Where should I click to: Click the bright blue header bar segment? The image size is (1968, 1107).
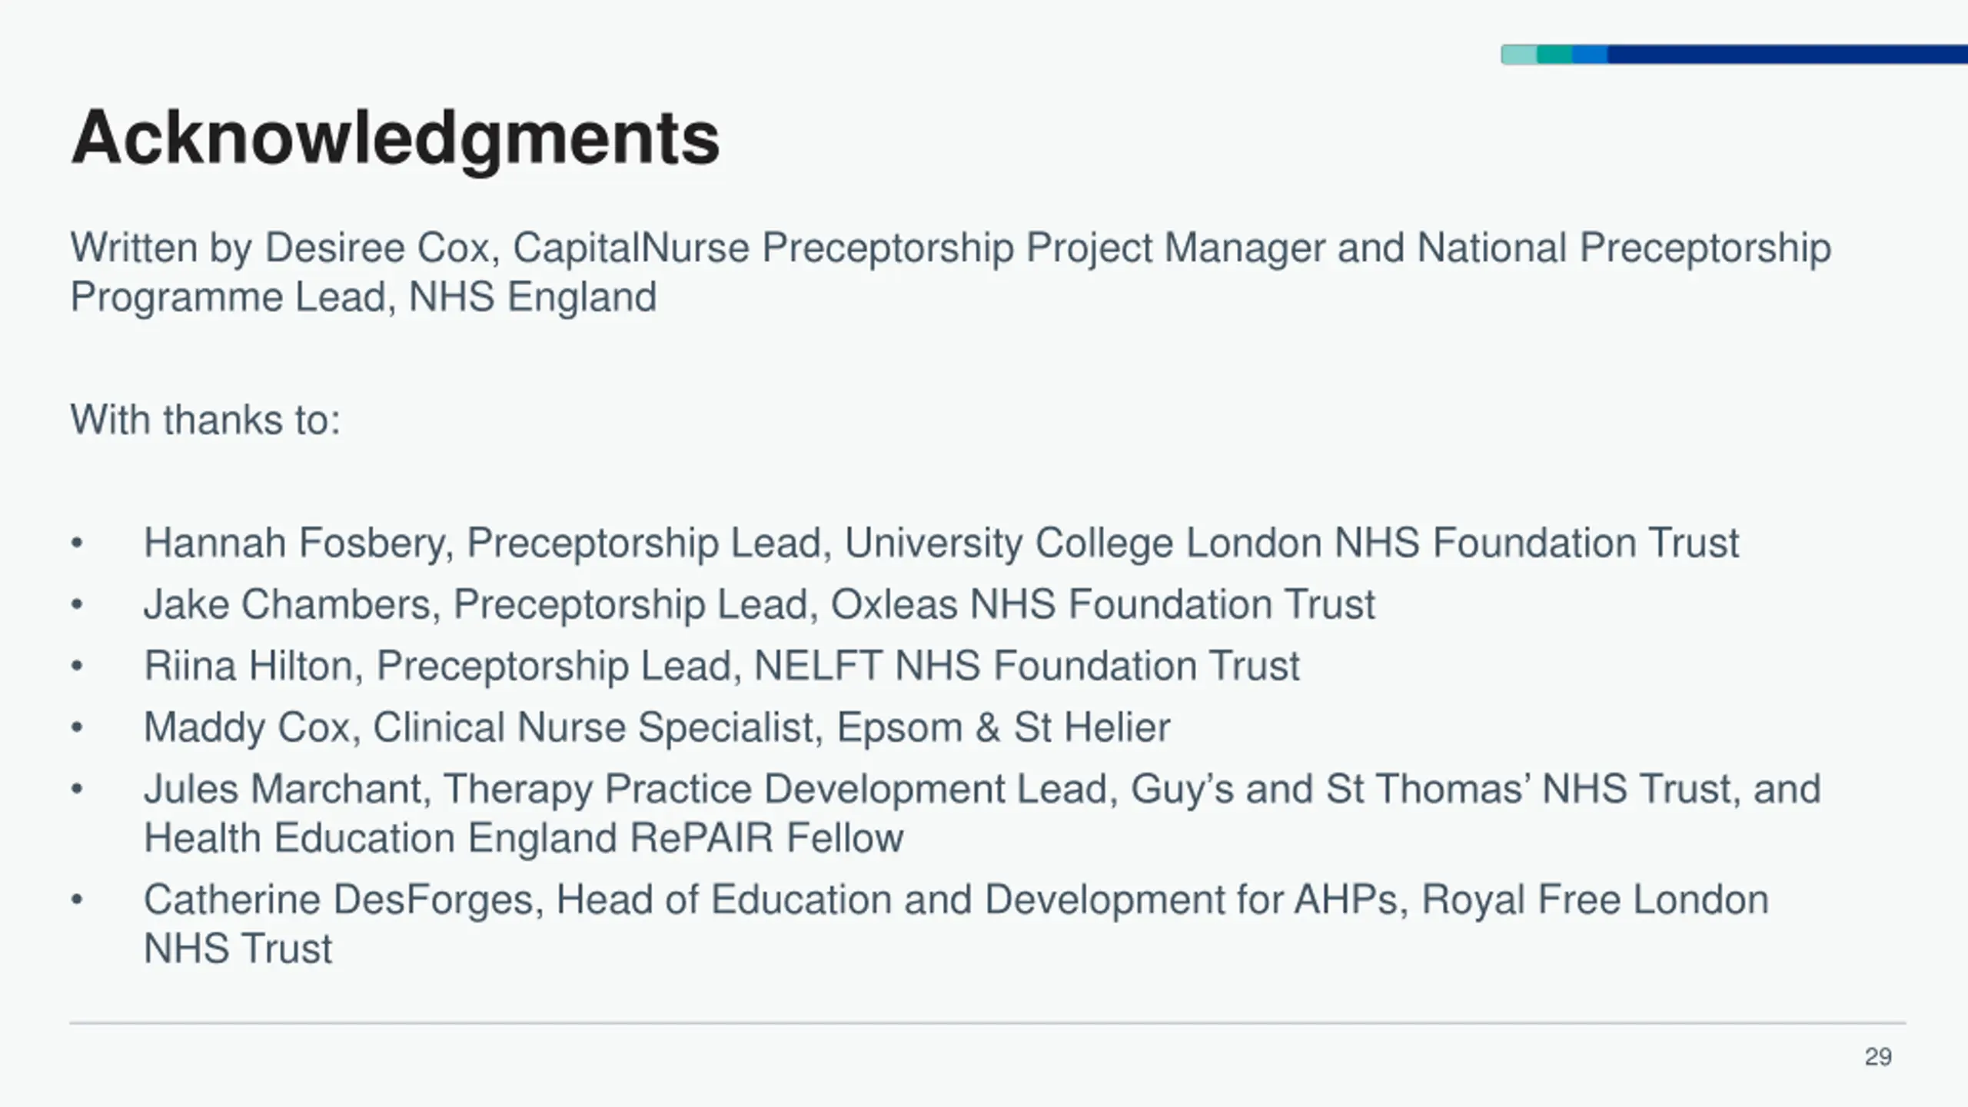(x=1590, y=55)
